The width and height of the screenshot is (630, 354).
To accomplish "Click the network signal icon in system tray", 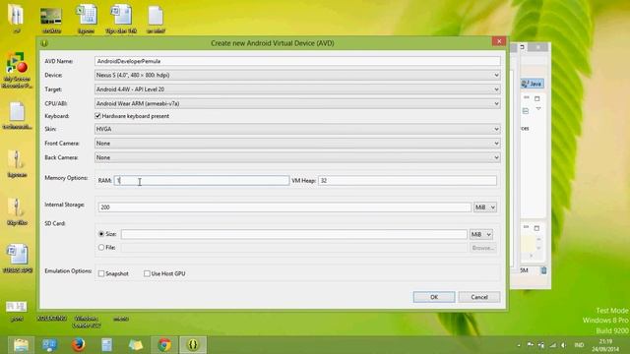I will (x=553, y=345).
